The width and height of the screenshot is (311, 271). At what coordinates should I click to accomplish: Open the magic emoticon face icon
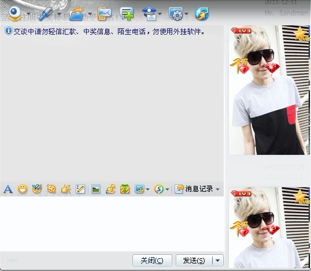(37, 189)
